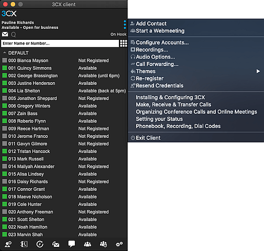Expand the Themes submenu arrow
Image resolution: width=264 pixels, height=251 pixels.
click(x=258, y=71)
